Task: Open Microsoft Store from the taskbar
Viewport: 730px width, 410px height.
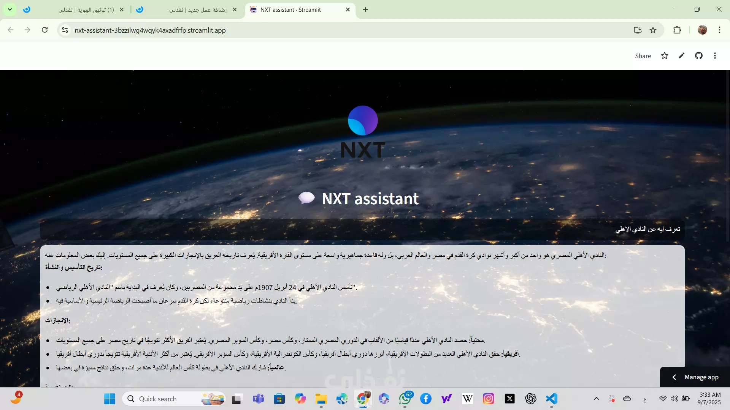Action: (x=279, y=399)
